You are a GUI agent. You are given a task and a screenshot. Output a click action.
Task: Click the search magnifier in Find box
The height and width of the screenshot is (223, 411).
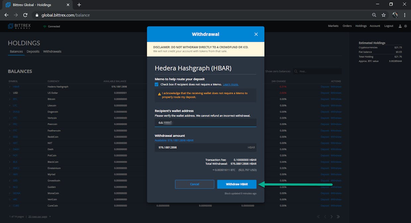(x=296, y=71)
